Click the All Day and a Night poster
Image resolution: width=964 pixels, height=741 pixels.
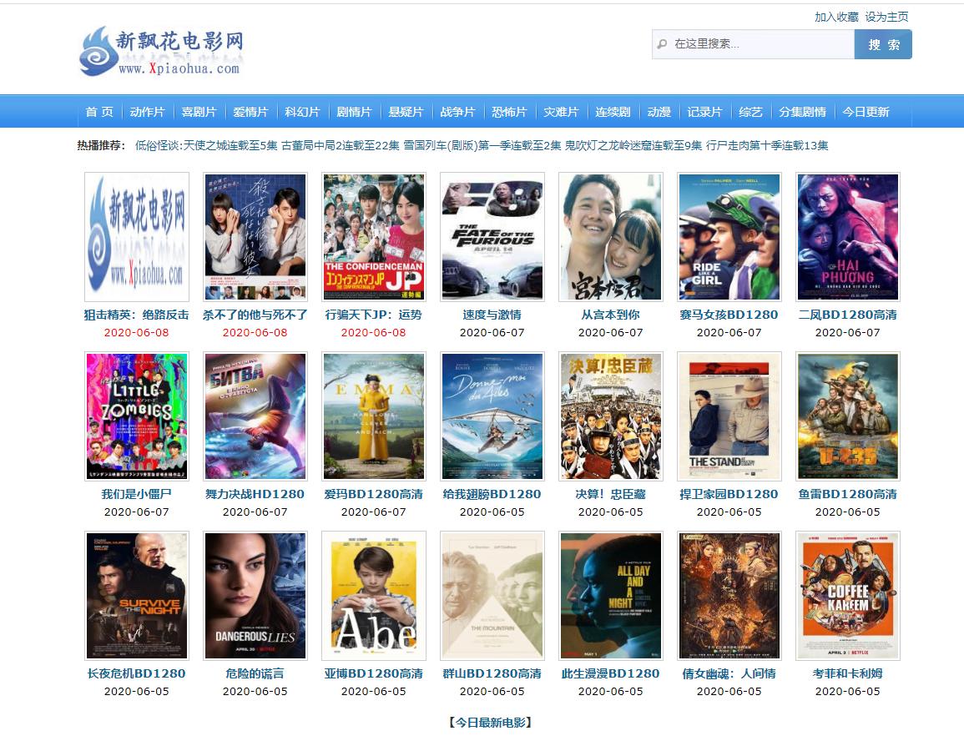coord(610,595)
